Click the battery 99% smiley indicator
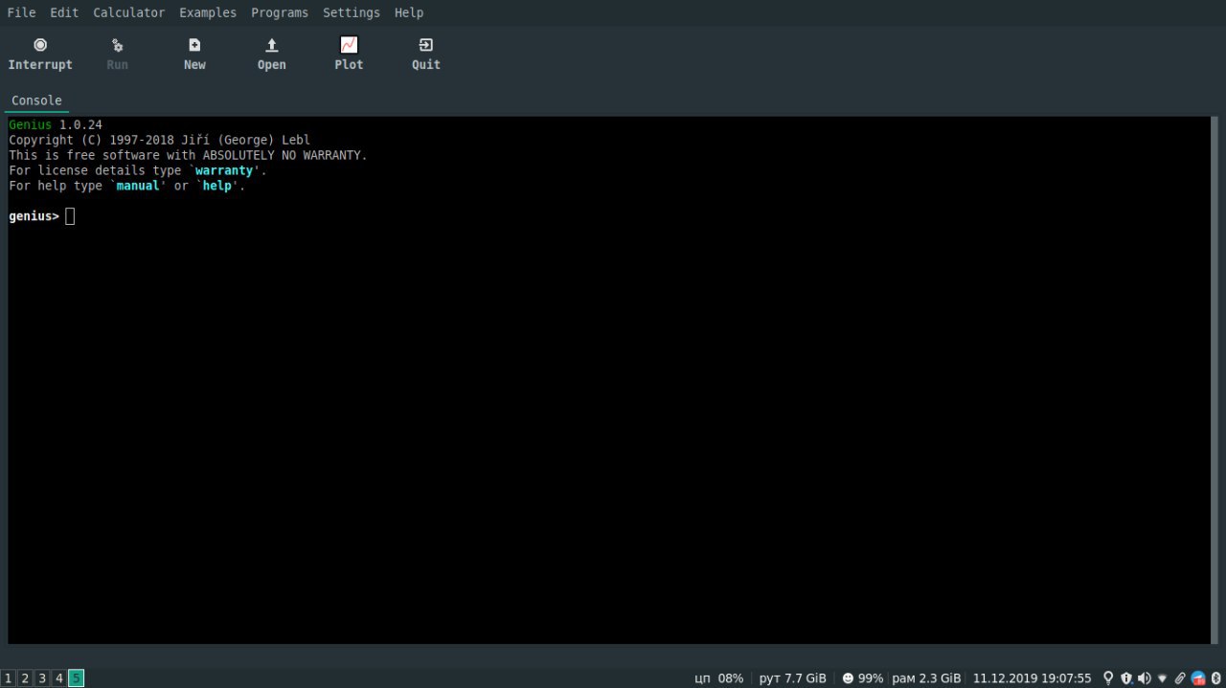Screen dimensions: 1226x688 click(x=862, y=678)
